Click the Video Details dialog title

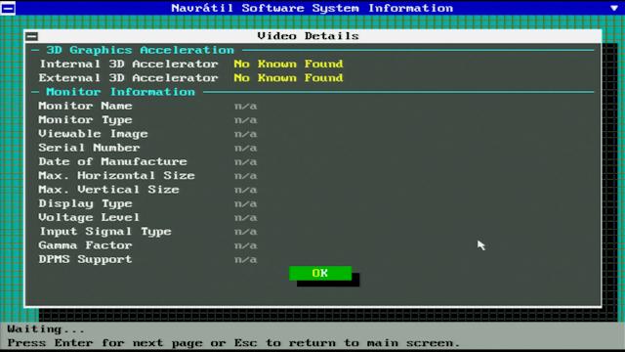[x=309, y=36]
